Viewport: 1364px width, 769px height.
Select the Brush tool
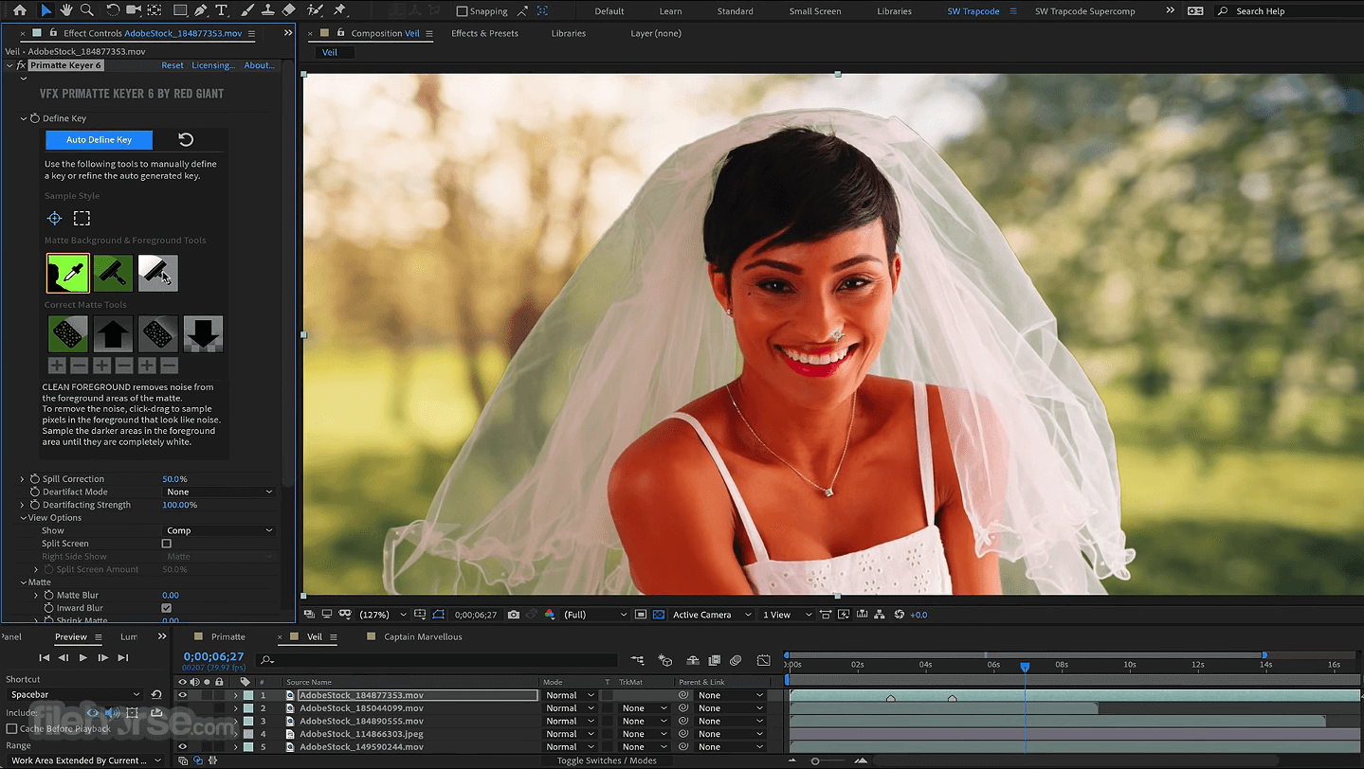247,10
